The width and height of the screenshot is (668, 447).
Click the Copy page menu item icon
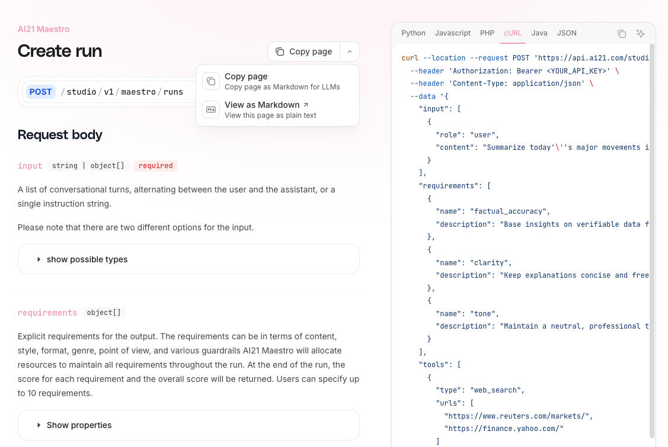211,81
